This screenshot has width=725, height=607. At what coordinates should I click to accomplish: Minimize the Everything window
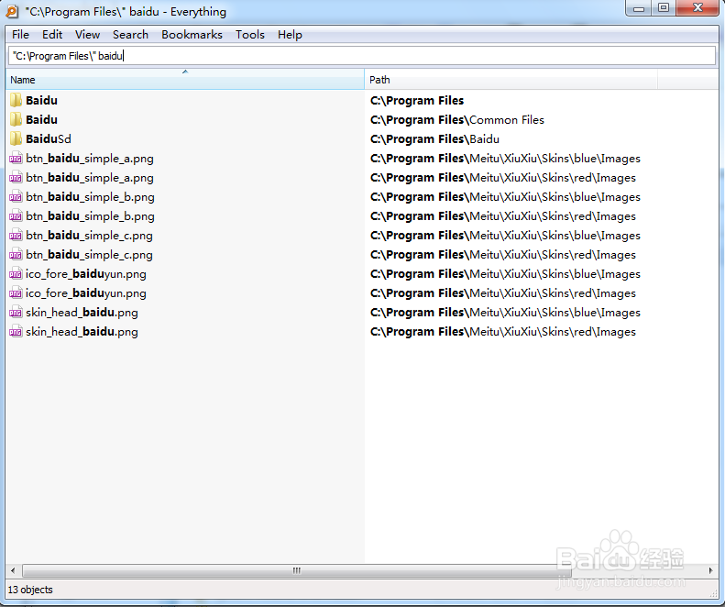pyautogui.click(x=639, y=8)
